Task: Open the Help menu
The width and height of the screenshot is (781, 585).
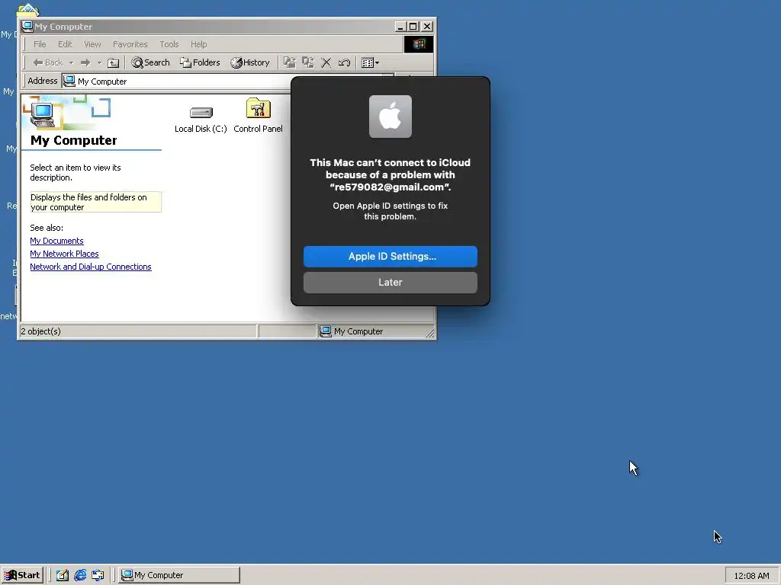Action: click(198, 44)
